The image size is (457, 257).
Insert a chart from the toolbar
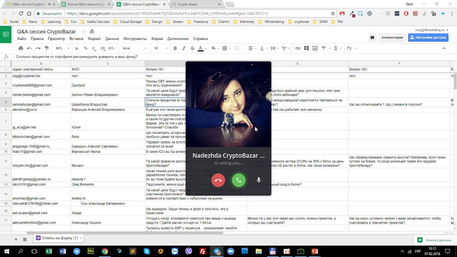[x=315, y=48]
